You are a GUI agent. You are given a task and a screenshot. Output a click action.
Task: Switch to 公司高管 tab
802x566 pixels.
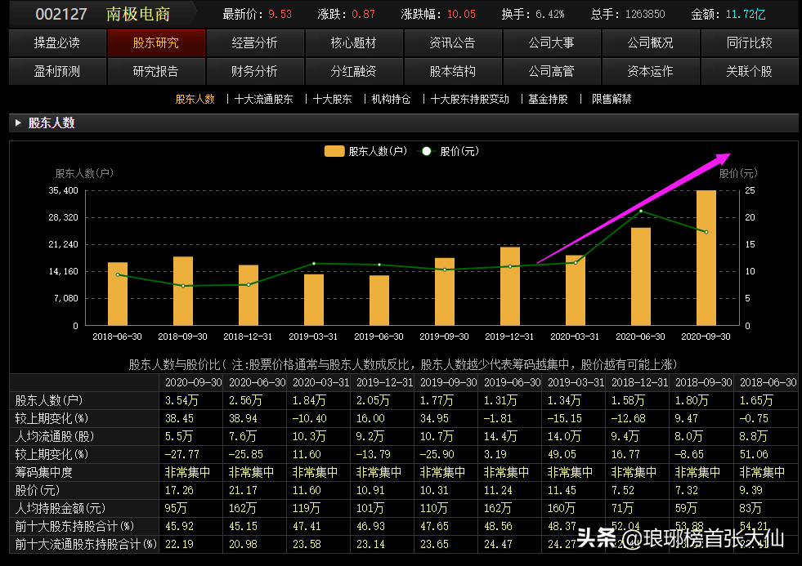coord(551,72)
